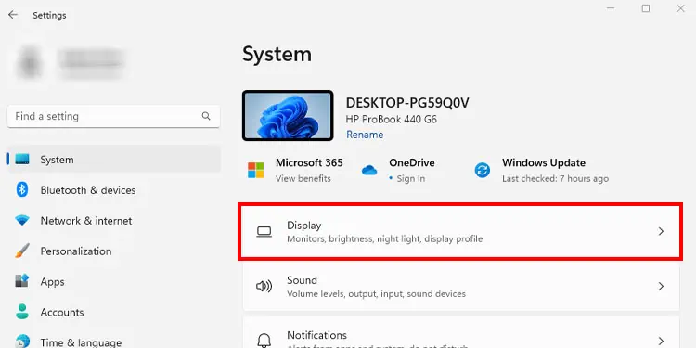
Task: Click the Display laptop icon
Action: (264, 232)
